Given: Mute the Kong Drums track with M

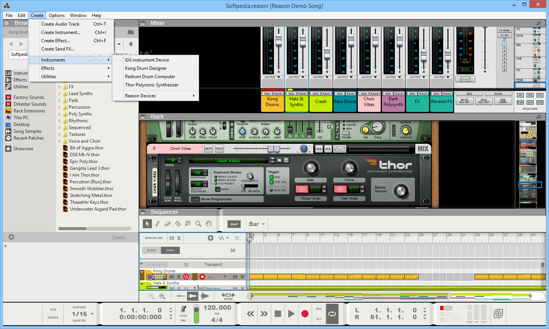Looking at the screenshot, I should point(172,277).
